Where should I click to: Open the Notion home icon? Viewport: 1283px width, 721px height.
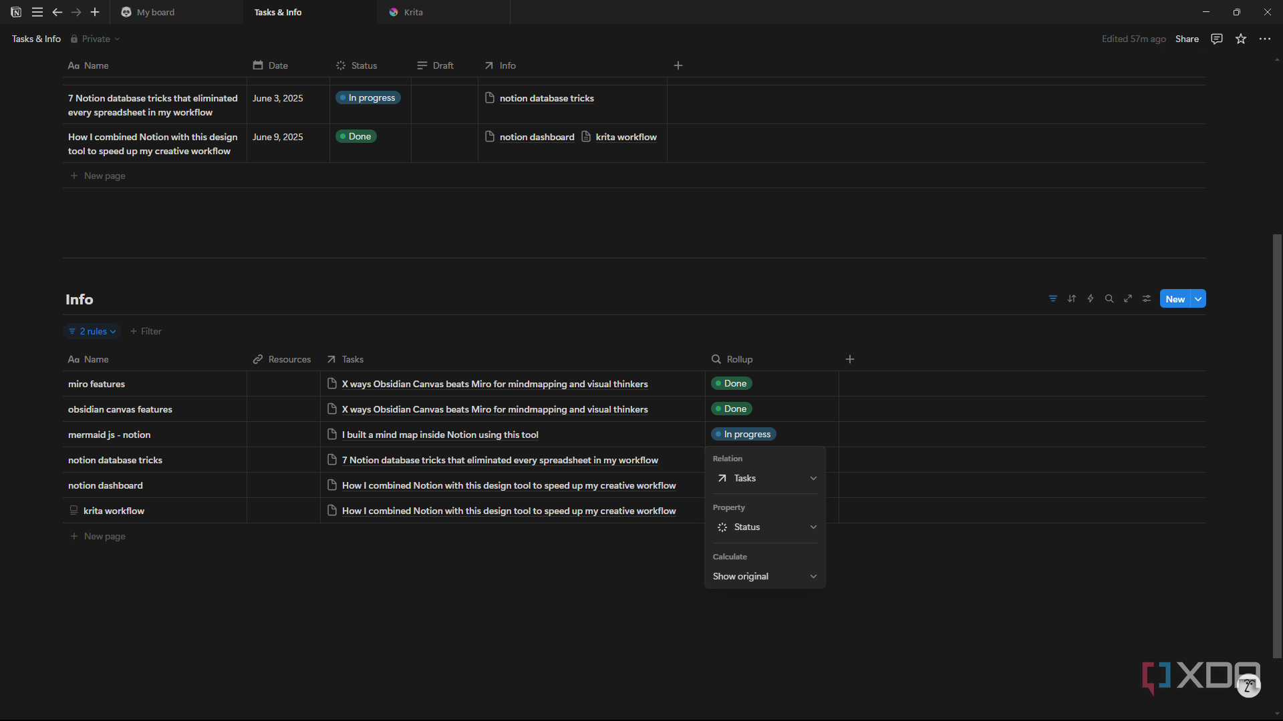(x=16, y=12)
